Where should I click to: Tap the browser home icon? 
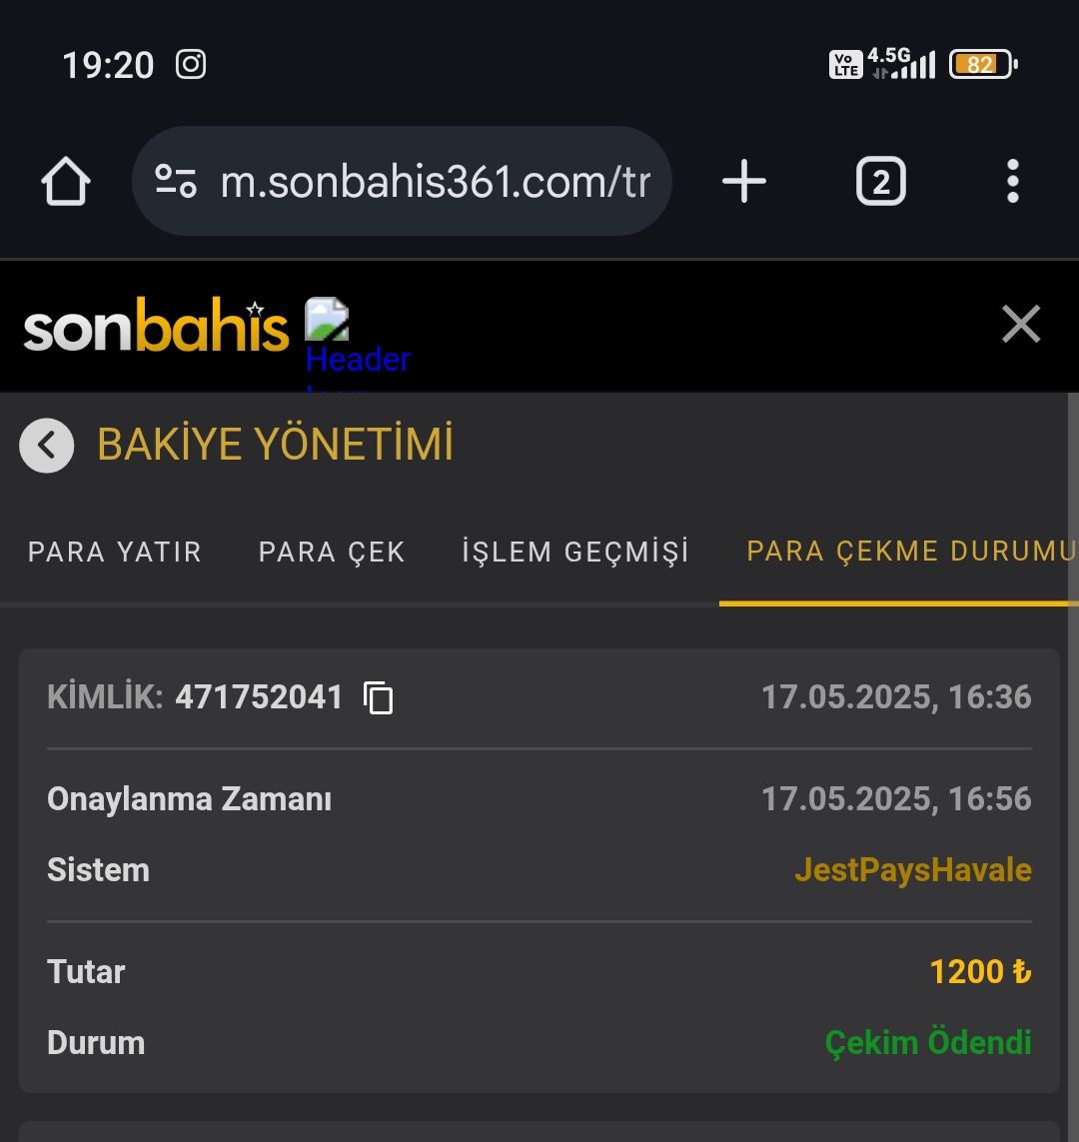tap(66, 182)
